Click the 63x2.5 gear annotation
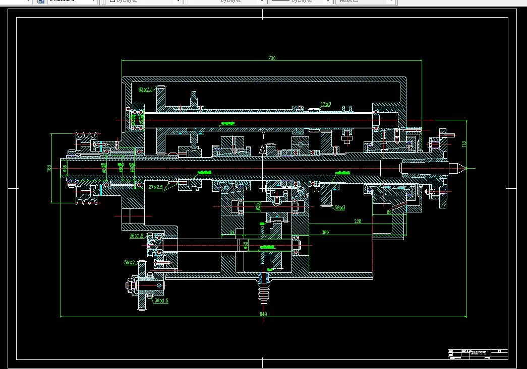The image size is (527, 369). click(145, 90)
